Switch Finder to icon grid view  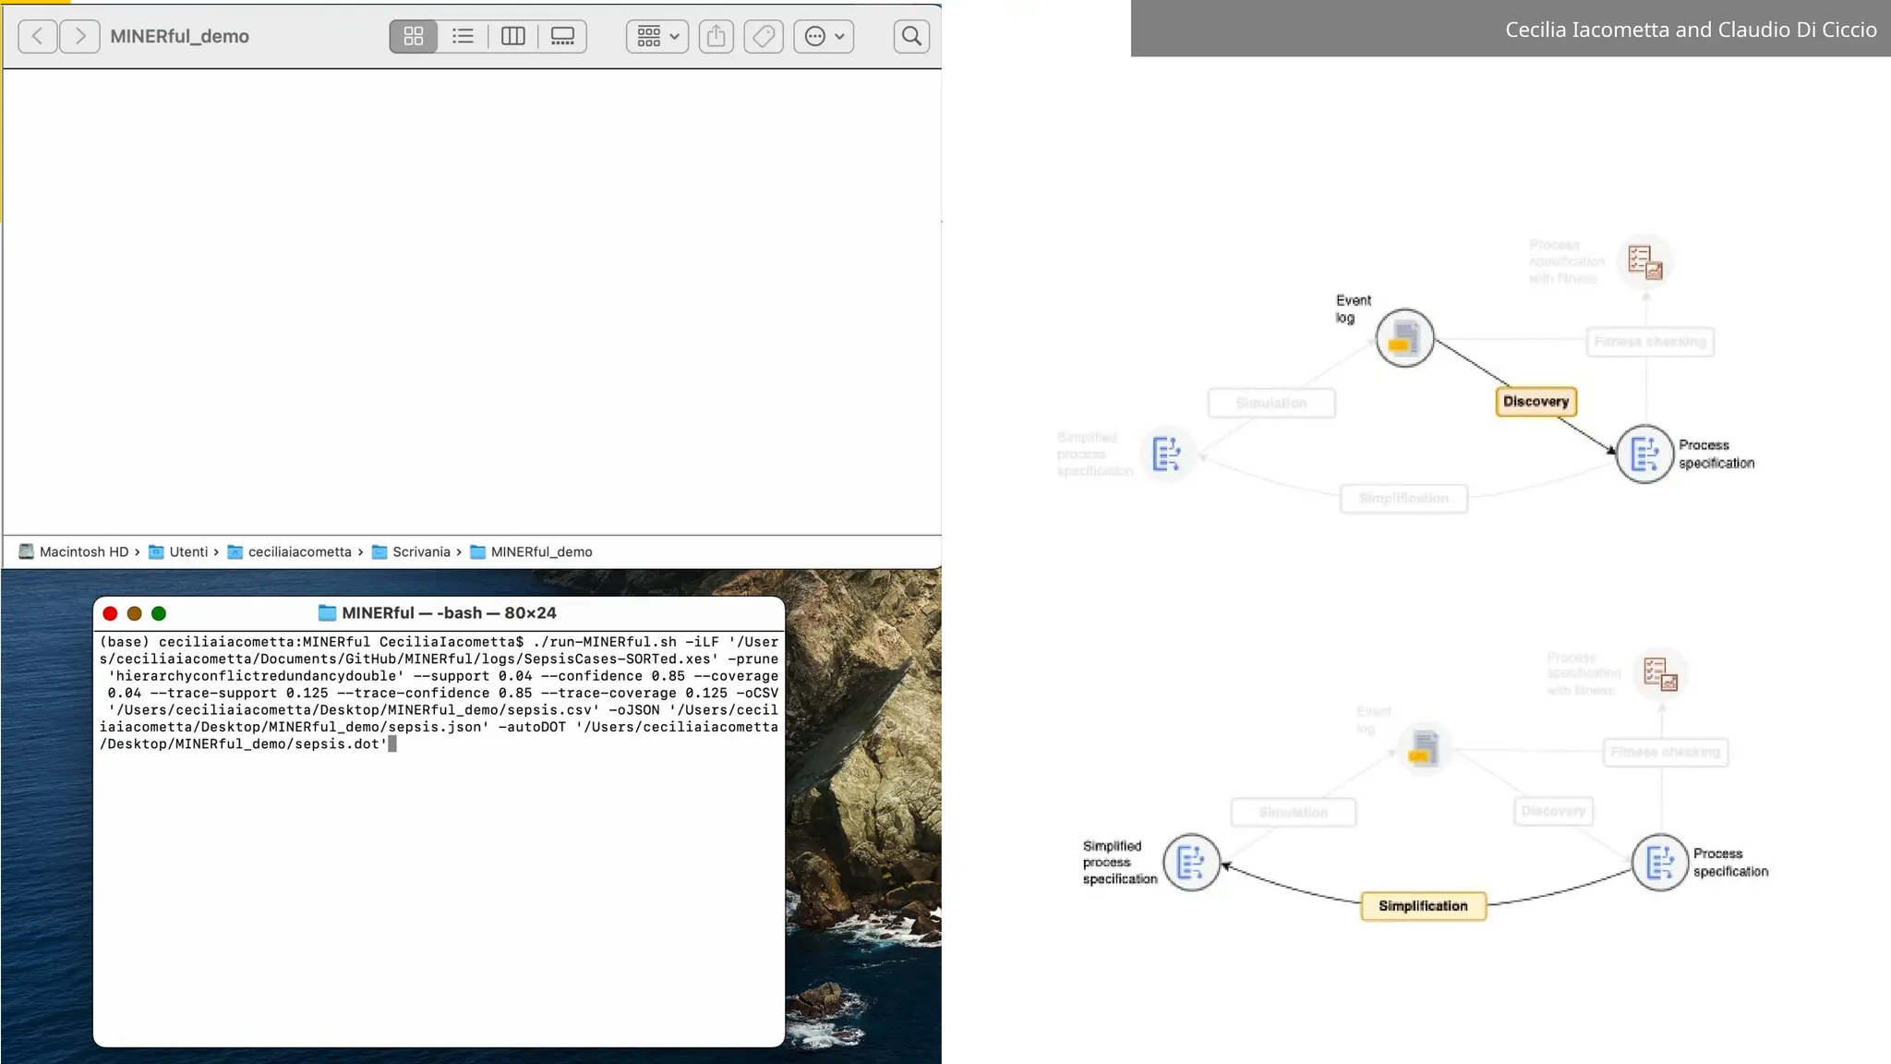pos(414,36)
